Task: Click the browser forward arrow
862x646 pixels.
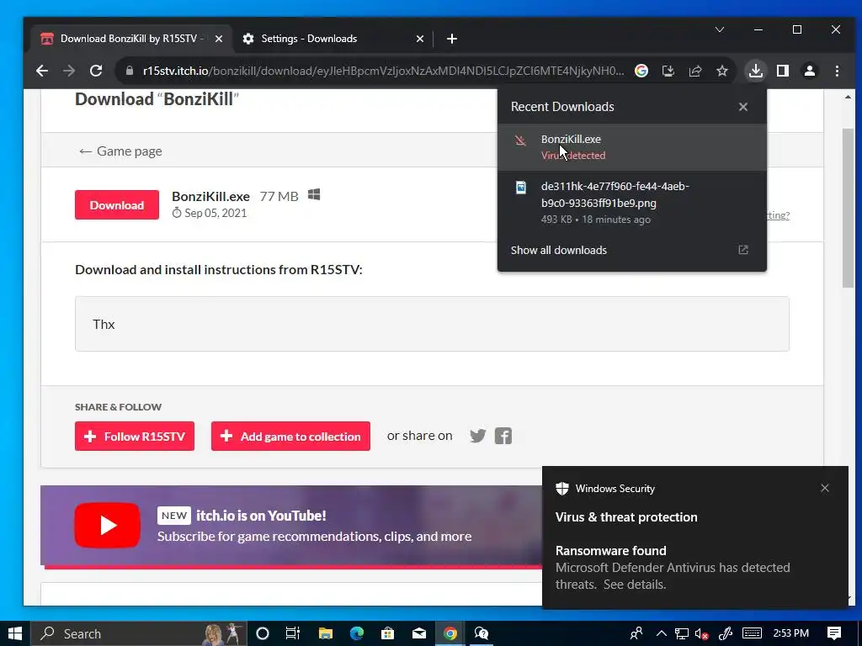Action: click(69, 71)
